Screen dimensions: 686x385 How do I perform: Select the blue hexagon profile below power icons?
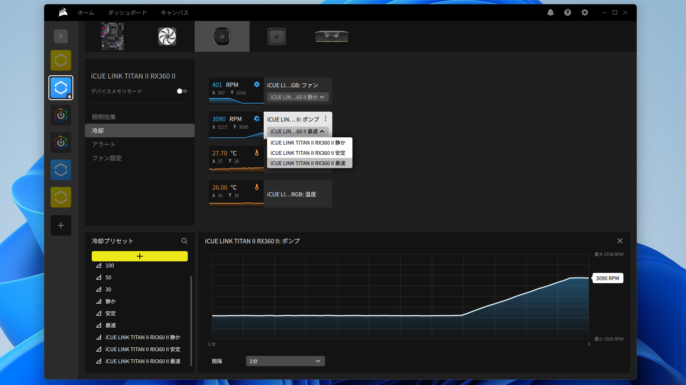tap(61, 170)
